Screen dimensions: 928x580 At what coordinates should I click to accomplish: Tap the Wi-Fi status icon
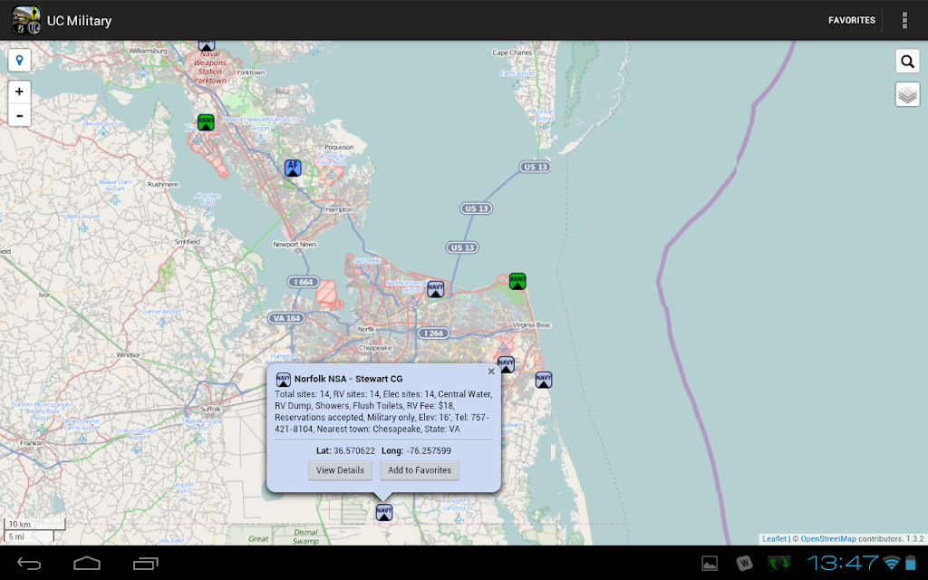(x=892, y=563)
